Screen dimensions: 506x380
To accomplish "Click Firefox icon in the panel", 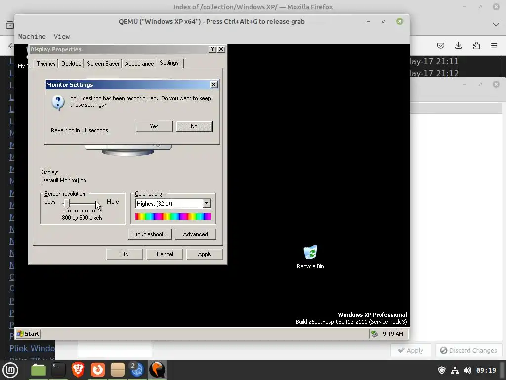I will (98, 370).
